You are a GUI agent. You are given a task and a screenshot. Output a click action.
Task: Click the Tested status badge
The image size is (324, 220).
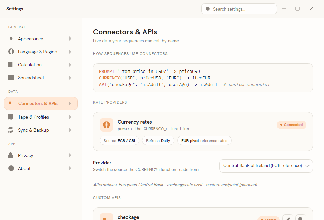click(269, 218)
